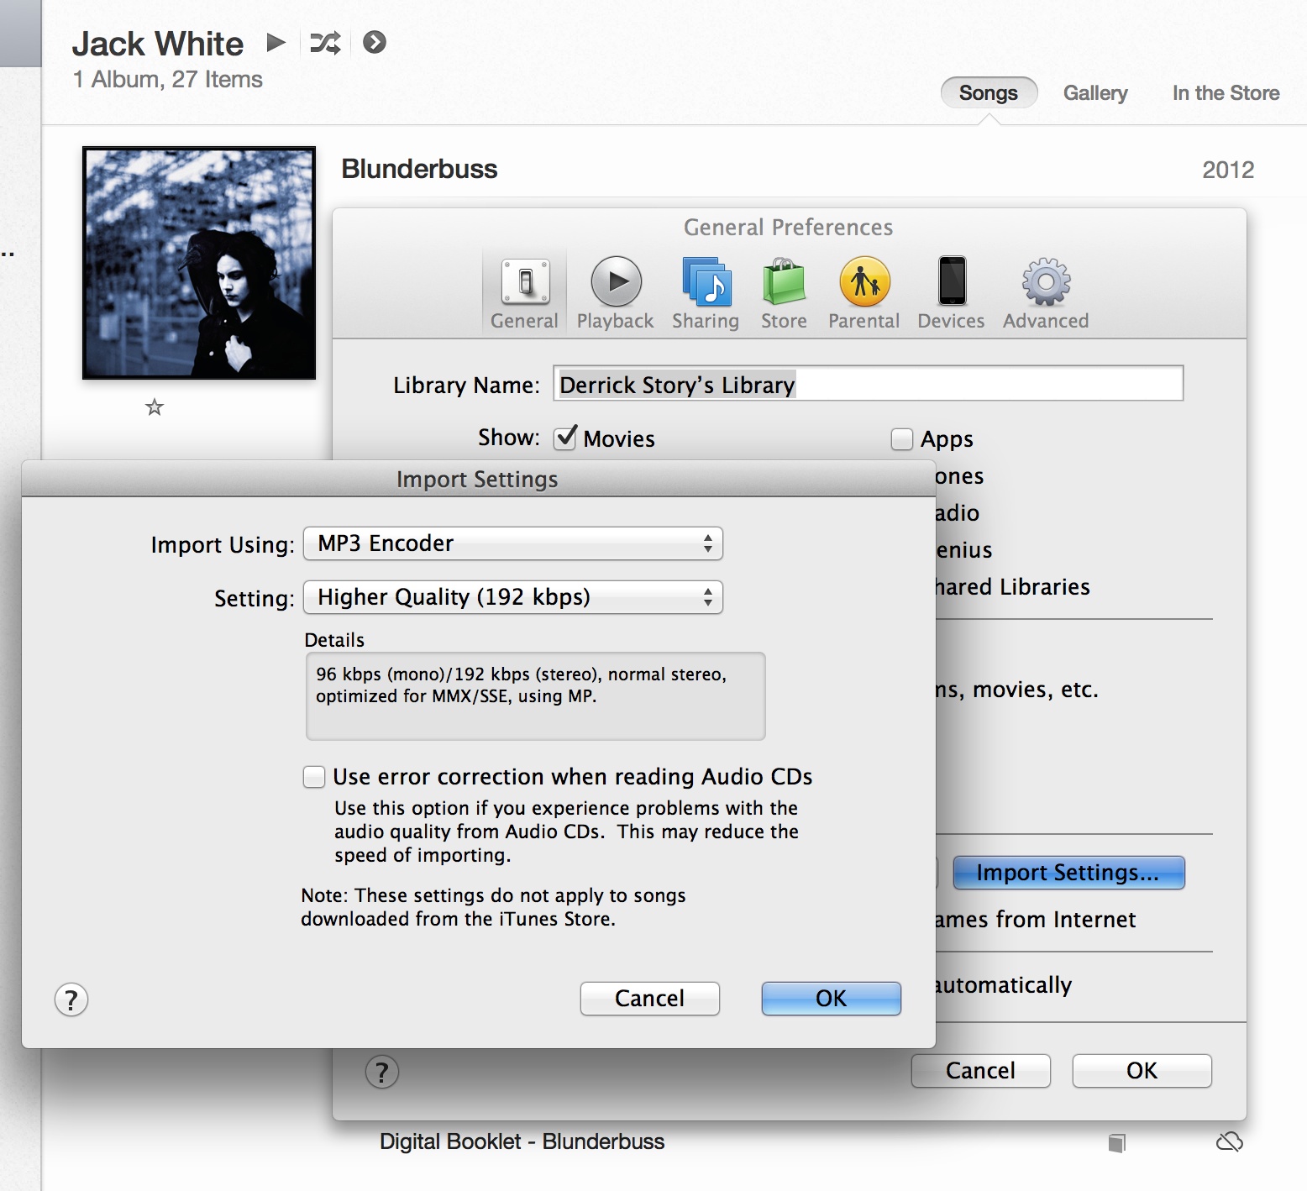Cancel the Import Settings dialog

click(649, 999)
